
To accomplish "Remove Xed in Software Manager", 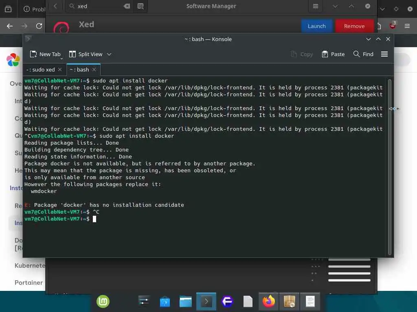I will pyautogui.click(x=354, y=26).
